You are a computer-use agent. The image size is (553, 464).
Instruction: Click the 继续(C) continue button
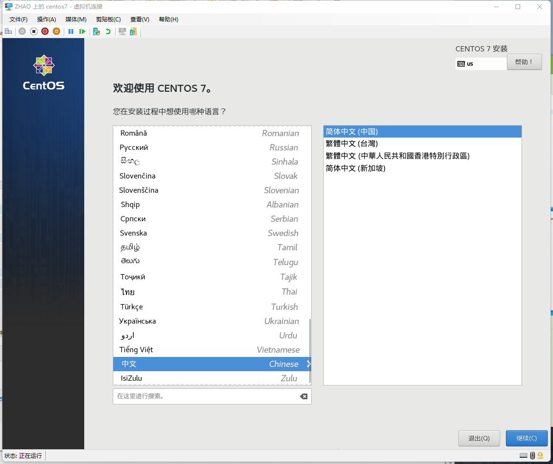[x=526, y=438]
